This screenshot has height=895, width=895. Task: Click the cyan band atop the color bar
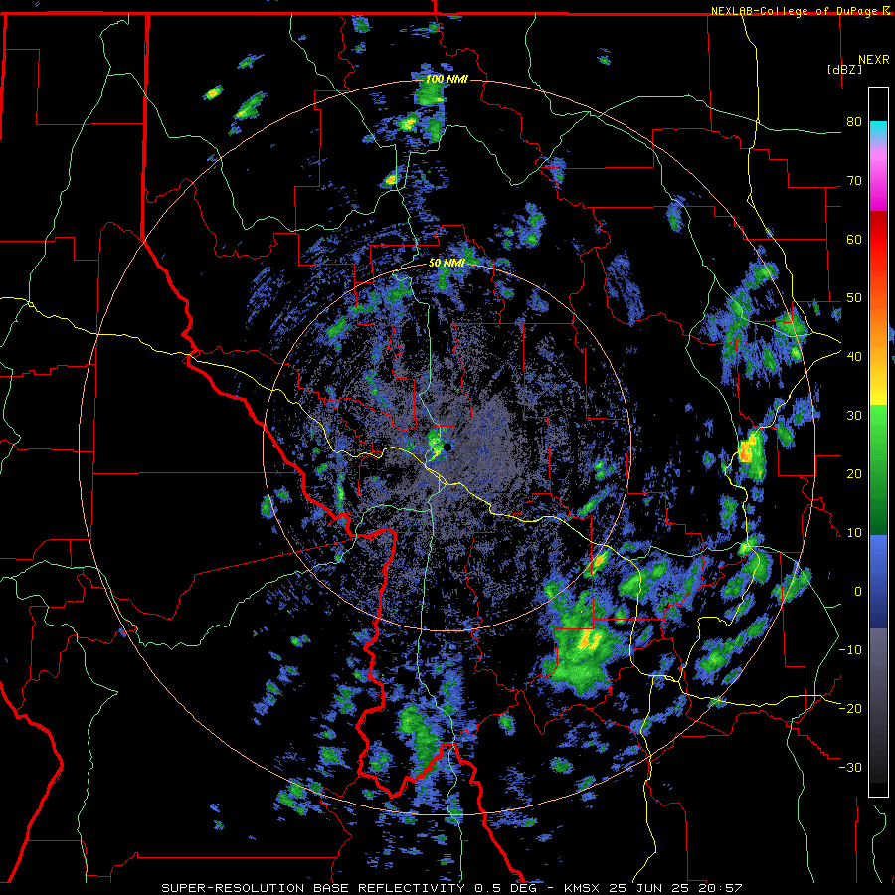click(x=878, y=130)
